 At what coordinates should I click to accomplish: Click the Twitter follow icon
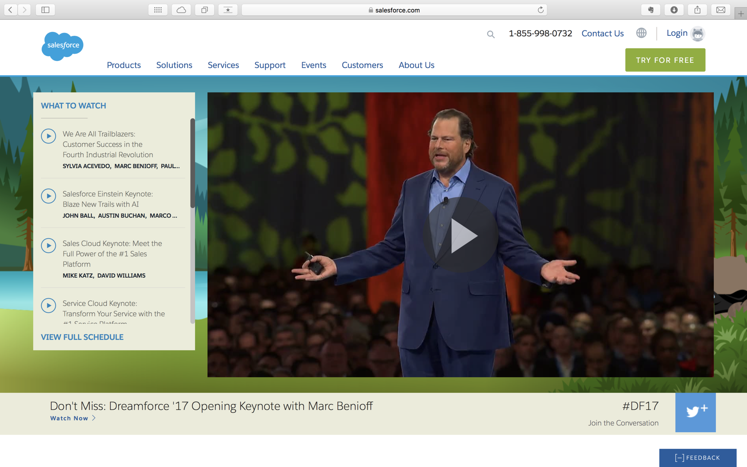pos(695,412)
